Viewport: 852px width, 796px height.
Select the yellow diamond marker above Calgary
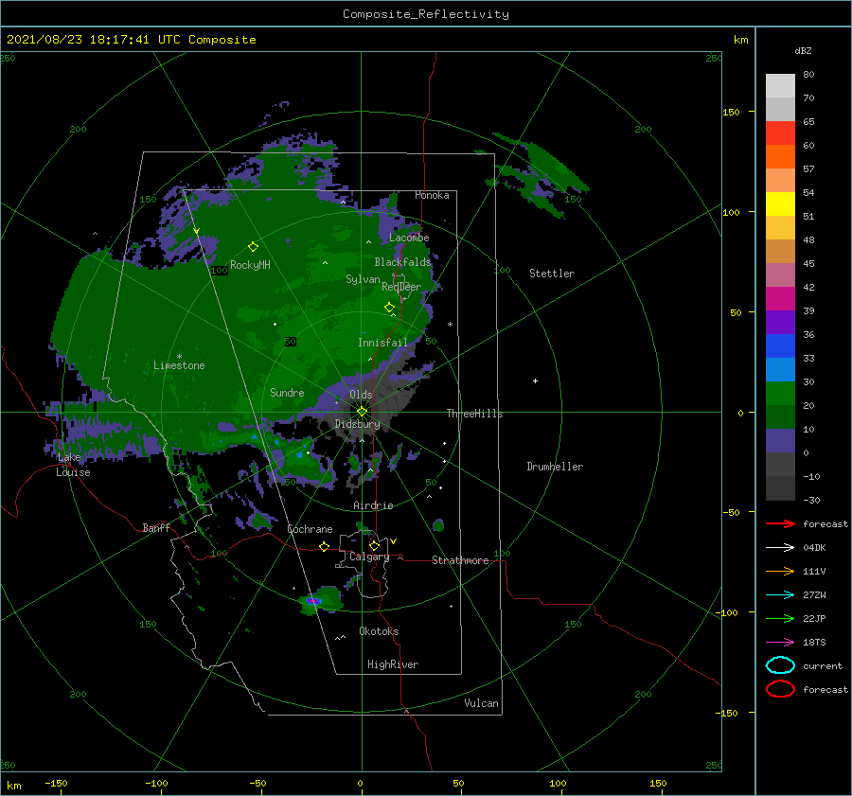[x=374, y=545]
